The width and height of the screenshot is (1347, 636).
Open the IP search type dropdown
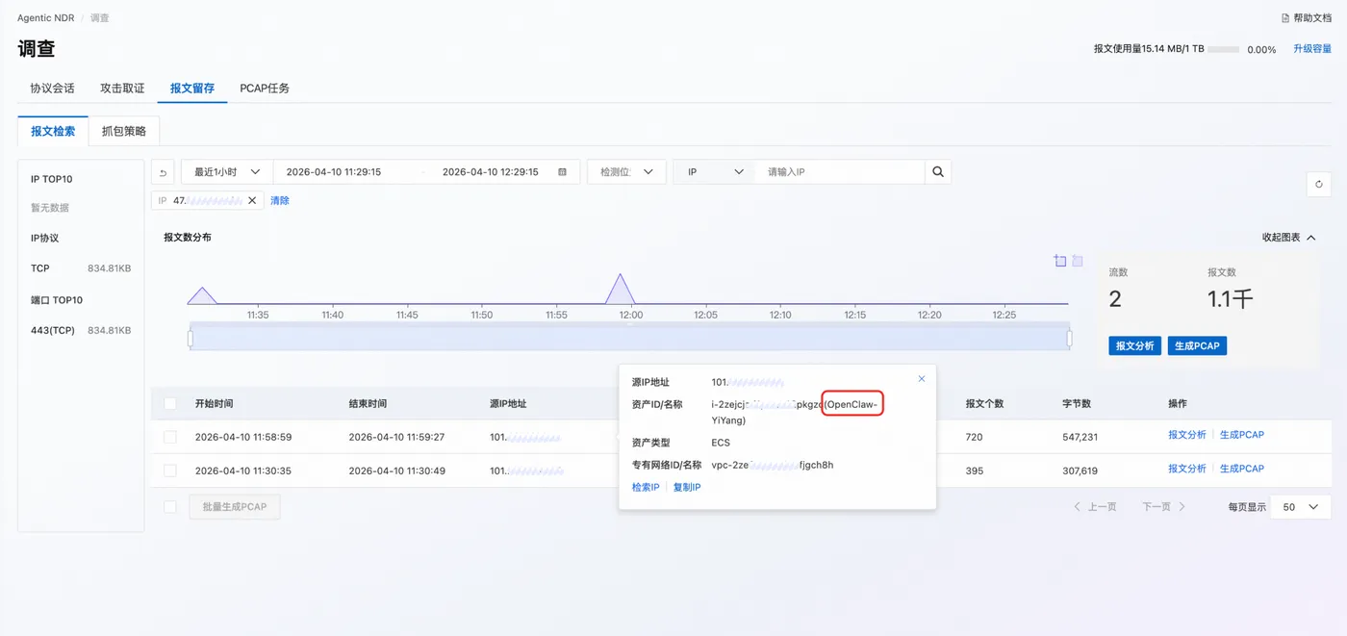click(x=715, y=172)
